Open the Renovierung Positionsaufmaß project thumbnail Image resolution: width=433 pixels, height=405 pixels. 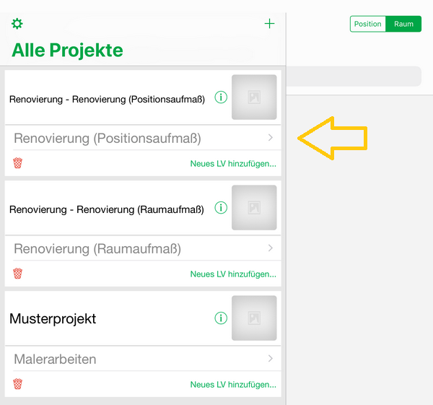pyautogui.click(x=254, y=97)
